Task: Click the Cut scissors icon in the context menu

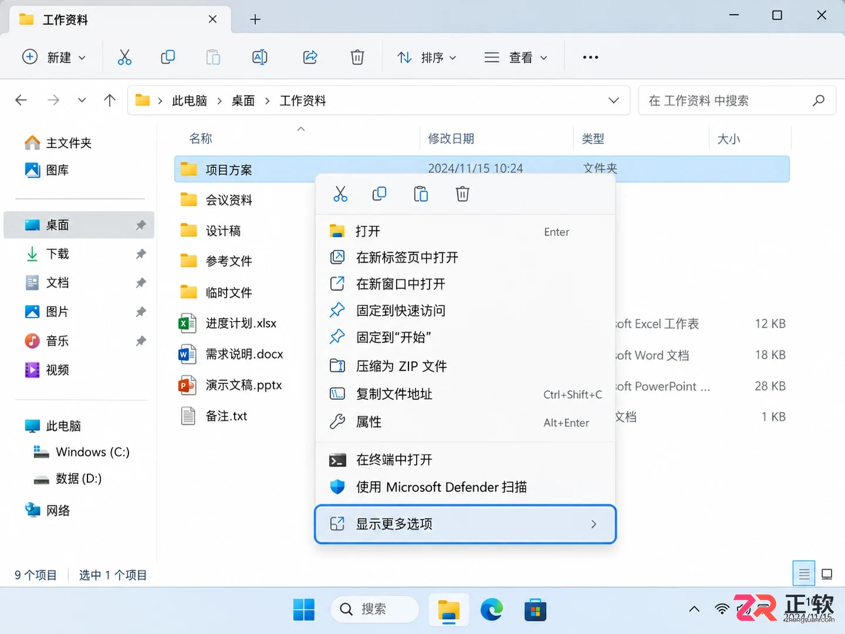Action: point(340,194)
